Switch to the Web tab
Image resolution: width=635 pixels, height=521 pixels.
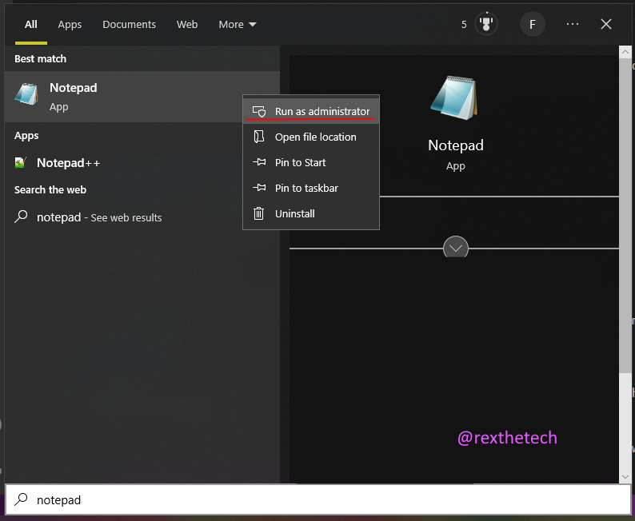tap(187, 24)
